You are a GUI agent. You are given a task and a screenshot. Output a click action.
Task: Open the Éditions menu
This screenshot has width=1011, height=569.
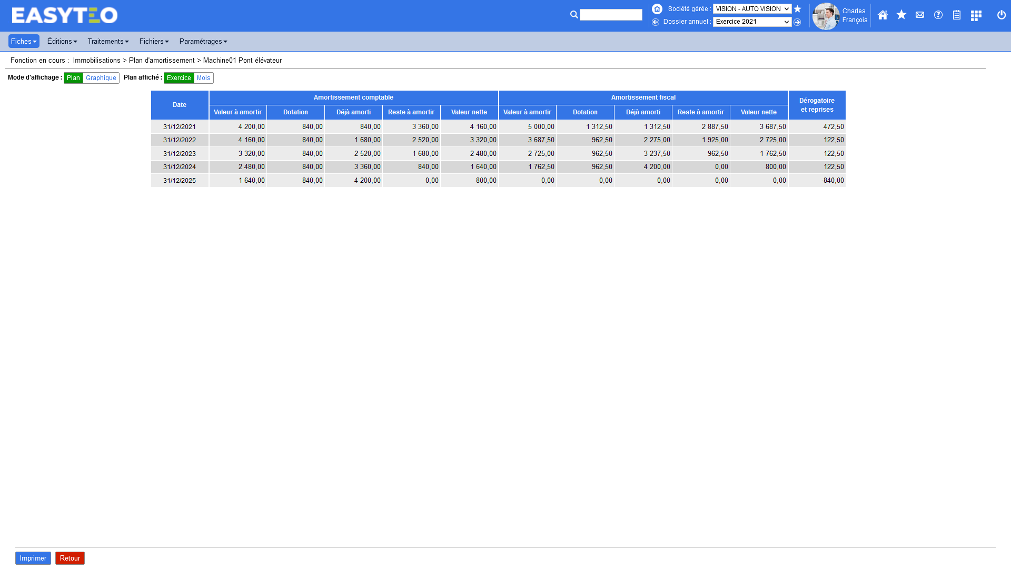(x=62, y=42)
